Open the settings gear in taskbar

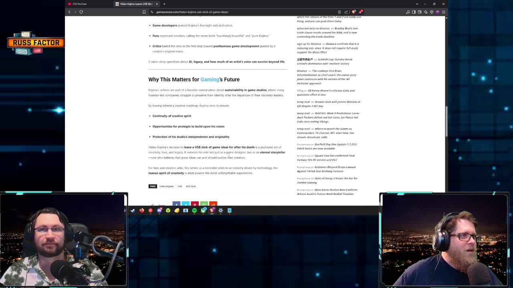[220, 210]
